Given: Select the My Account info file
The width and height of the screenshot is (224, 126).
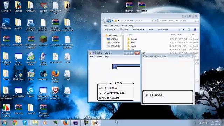Looking at the screenshot, I should pyautogui.click(x=55, y=8).
